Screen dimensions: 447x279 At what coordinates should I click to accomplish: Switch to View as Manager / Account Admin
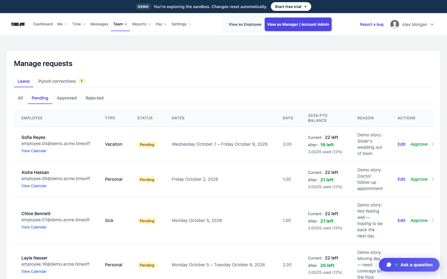298,24
